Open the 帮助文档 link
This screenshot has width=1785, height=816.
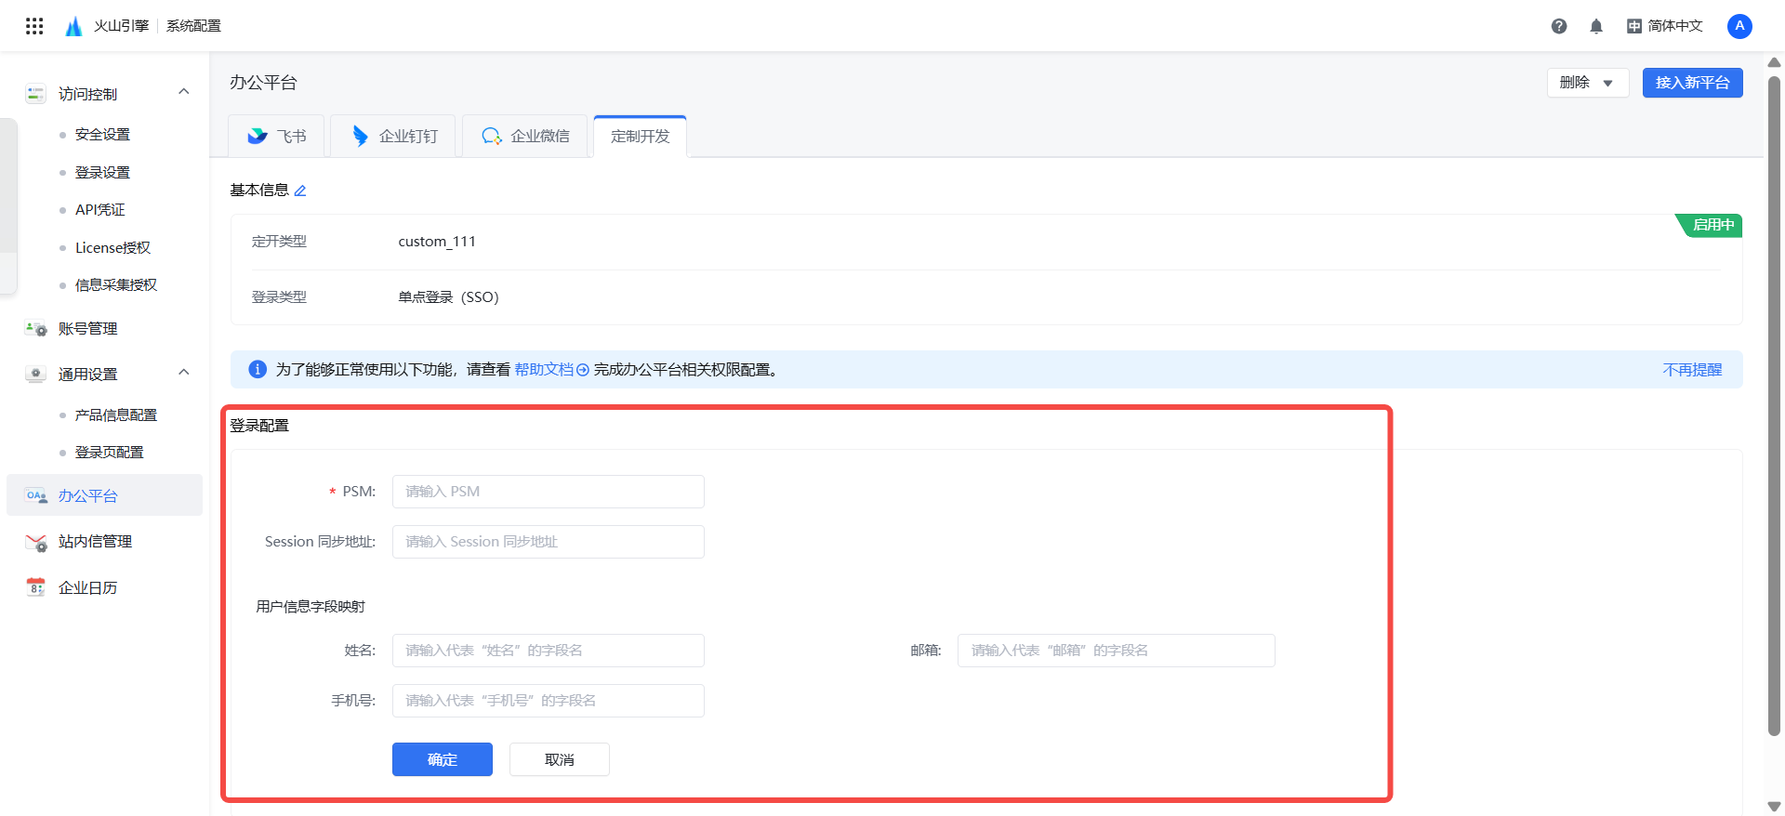click(x=551, y=370)
